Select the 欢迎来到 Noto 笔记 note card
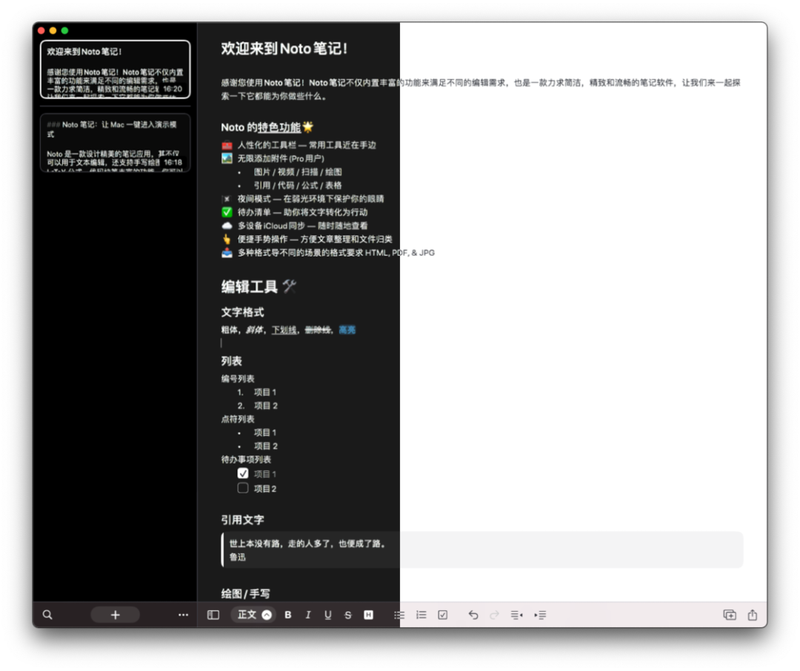Screen dimensions: 800x671 [x=116, y=70]
